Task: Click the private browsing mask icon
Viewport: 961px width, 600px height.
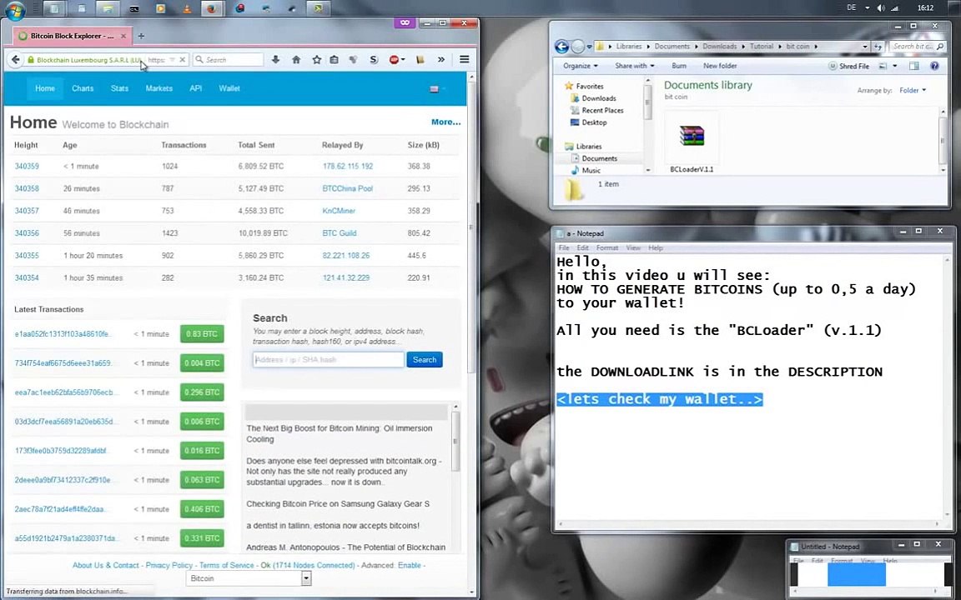Action: (x=405, y=22)
